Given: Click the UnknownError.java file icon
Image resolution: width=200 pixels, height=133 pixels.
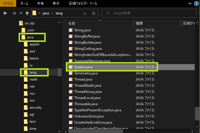Looking at the screenshot, I should (x=71, y=116).
